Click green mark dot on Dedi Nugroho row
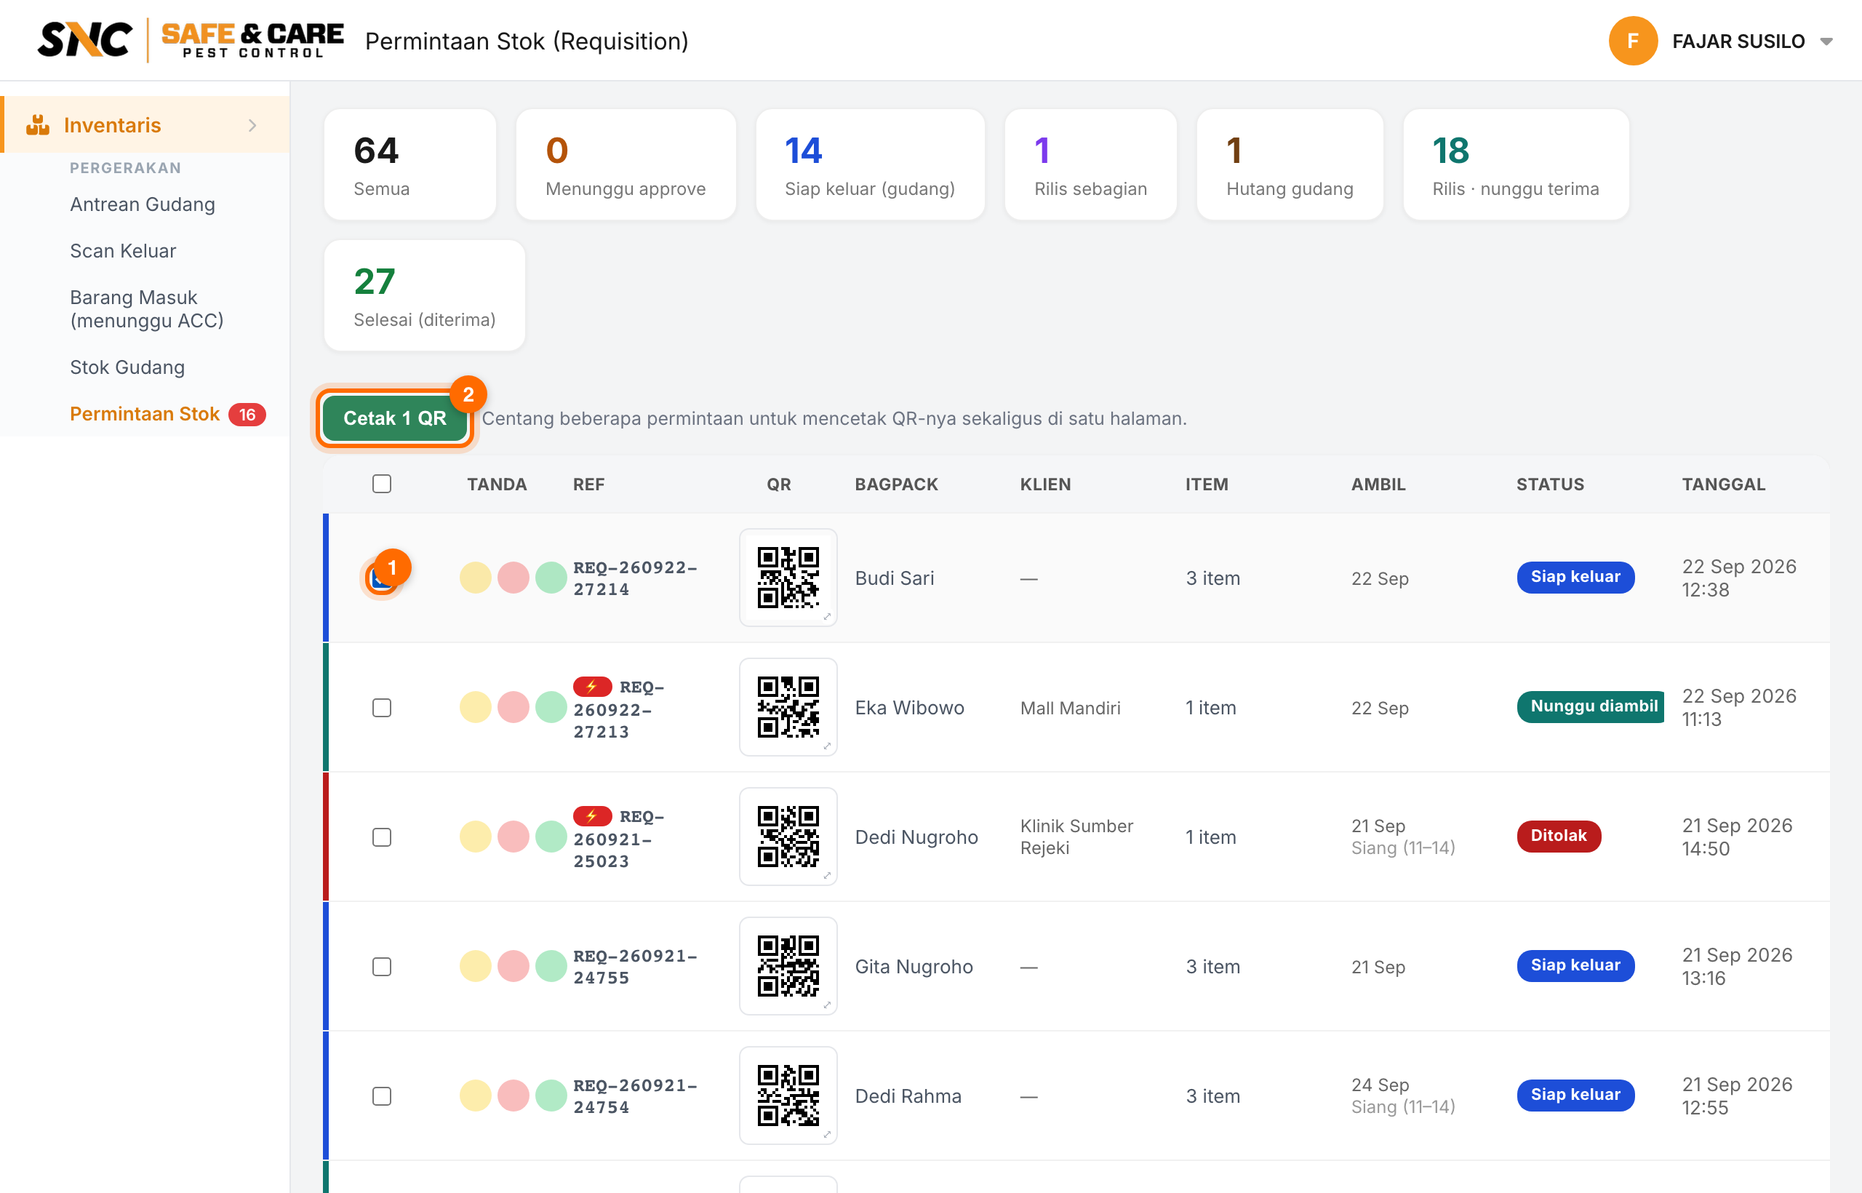This screenshot has height=1193, width=1862. point(551,837)
